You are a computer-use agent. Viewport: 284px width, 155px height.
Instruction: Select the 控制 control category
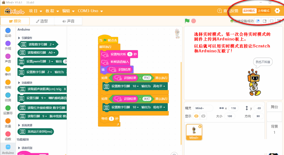click(8, 84)
